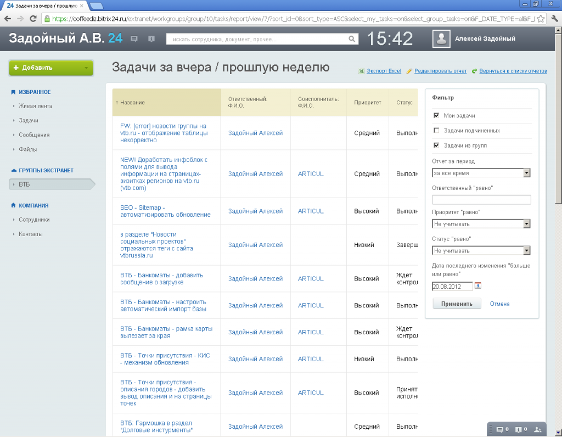Click ARTICUL in SEO Sitemap row
Screen dimensions: 562x437
pos(311,211)
